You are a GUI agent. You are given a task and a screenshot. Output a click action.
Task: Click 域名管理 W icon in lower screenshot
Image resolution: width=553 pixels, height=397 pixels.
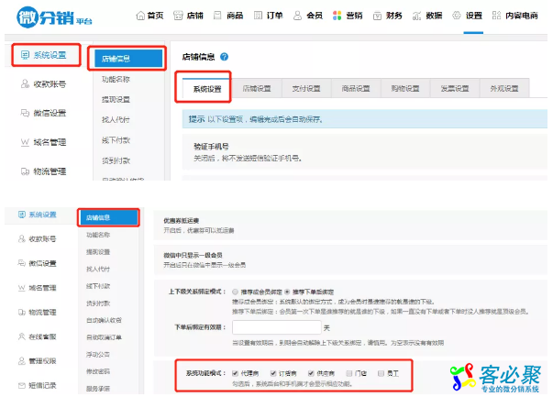[22, 288]
